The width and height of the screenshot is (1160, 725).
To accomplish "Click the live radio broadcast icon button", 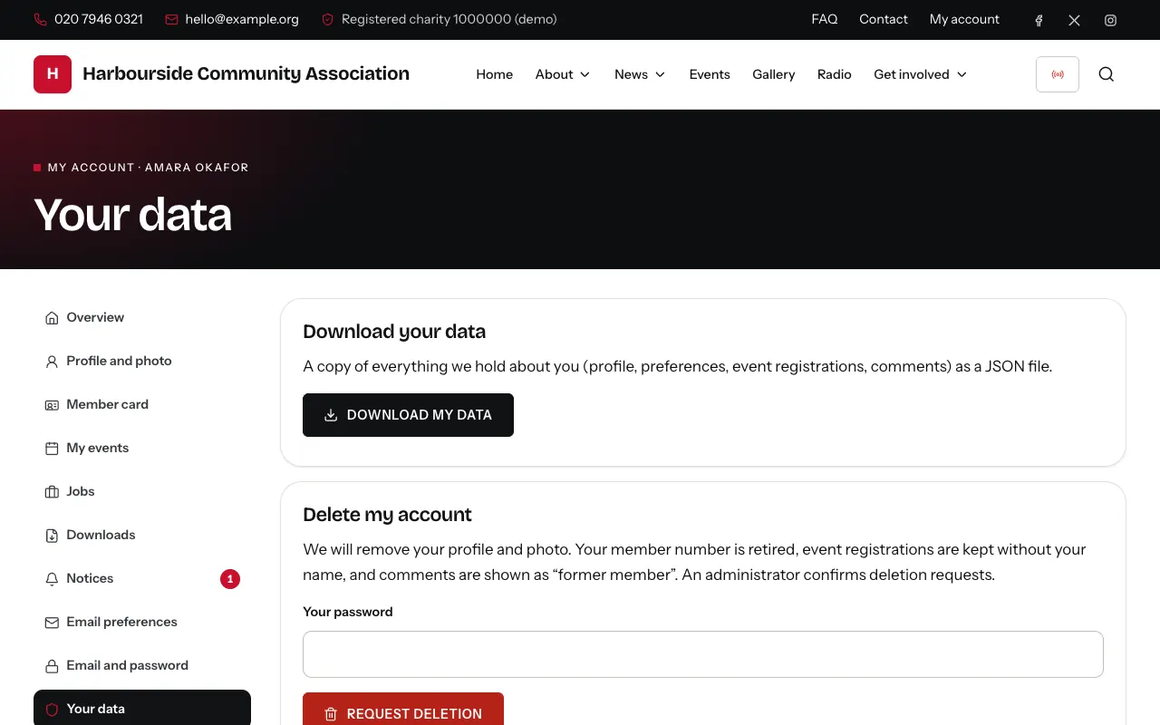I will [x=1058, y=74].
